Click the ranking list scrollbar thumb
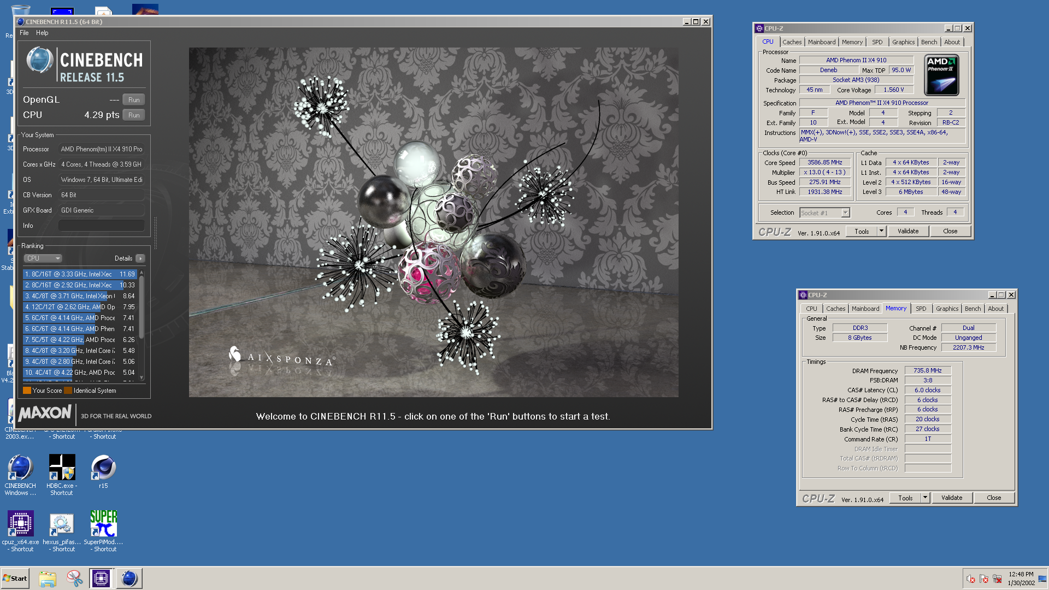This screenshot has width=1049, height=590. (142, 306)
